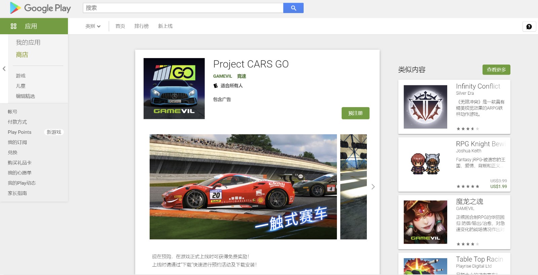The image size is (538, 275).
Task: Show next screenshot with right arrow
Action: click(x=373, y=187)
